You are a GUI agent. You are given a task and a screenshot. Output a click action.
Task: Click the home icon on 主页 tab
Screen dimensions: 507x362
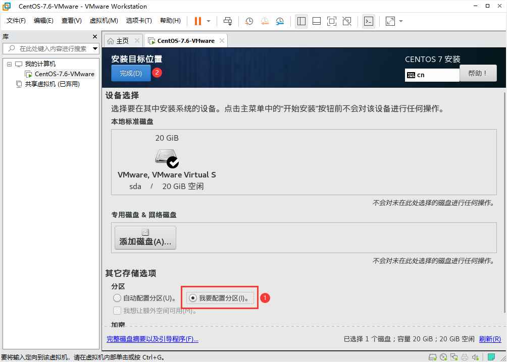[111, 41]
